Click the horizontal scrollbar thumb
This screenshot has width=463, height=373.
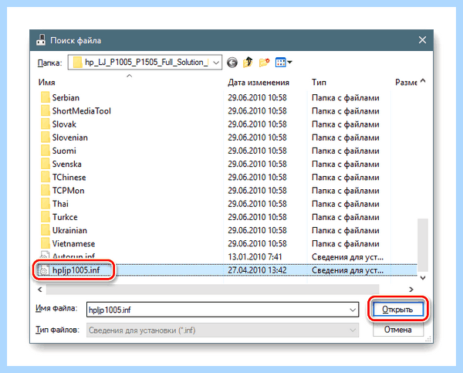pyautogui.click(x=213, y=290)
